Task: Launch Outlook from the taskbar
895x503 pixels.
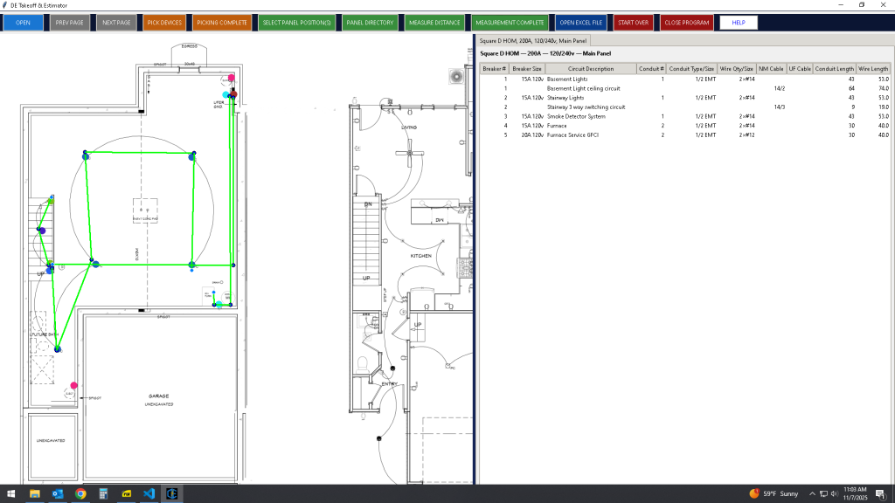Action: pos(58,493)
